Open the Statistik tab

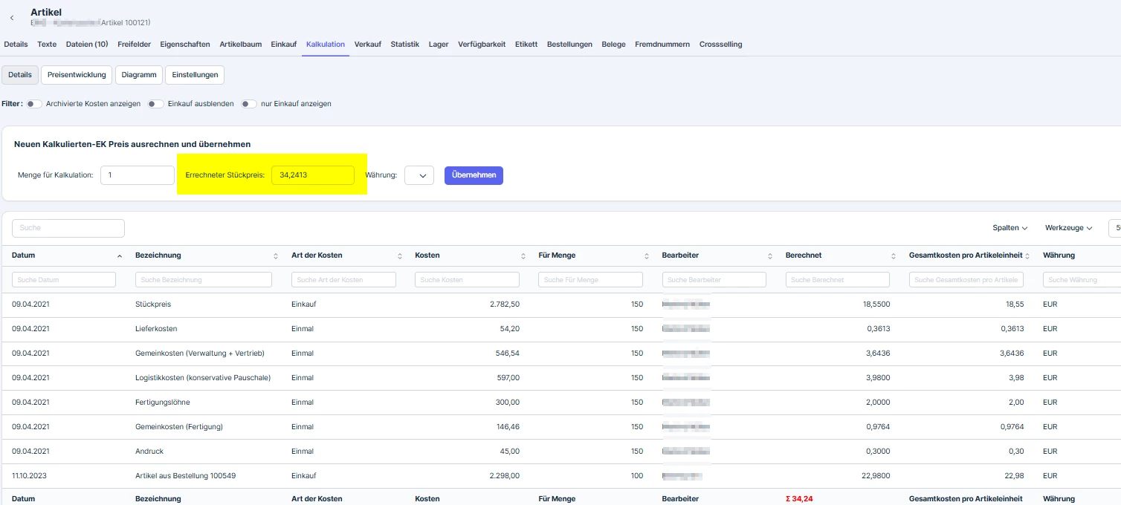[405, 45]
